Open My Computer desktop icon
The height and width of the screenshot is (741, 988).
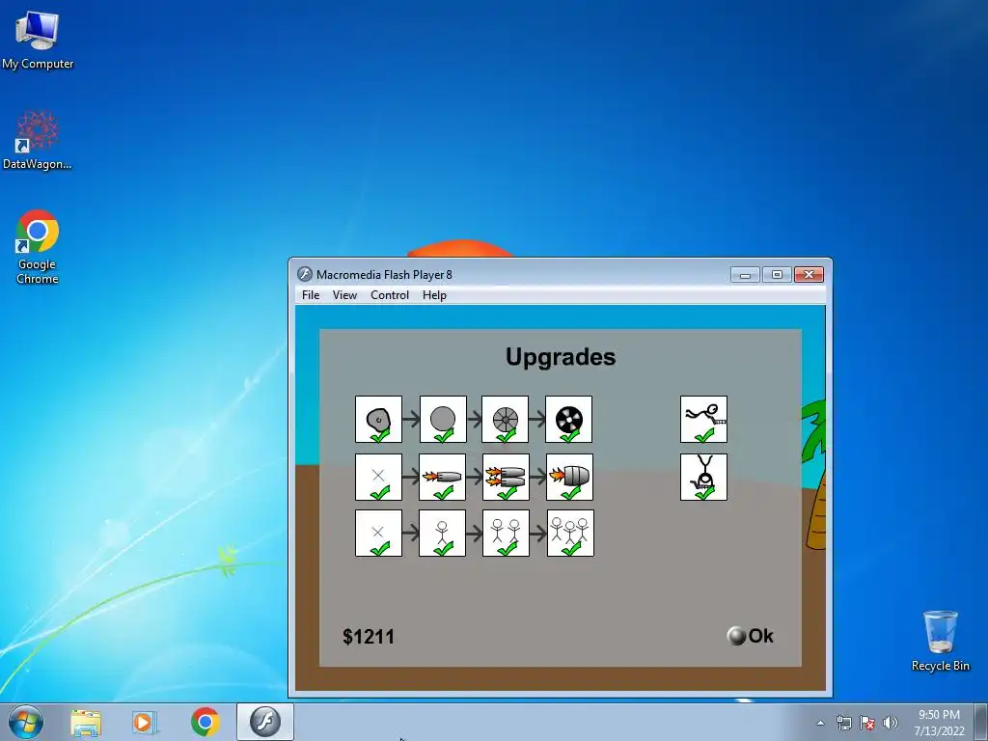tap(38, 41)
